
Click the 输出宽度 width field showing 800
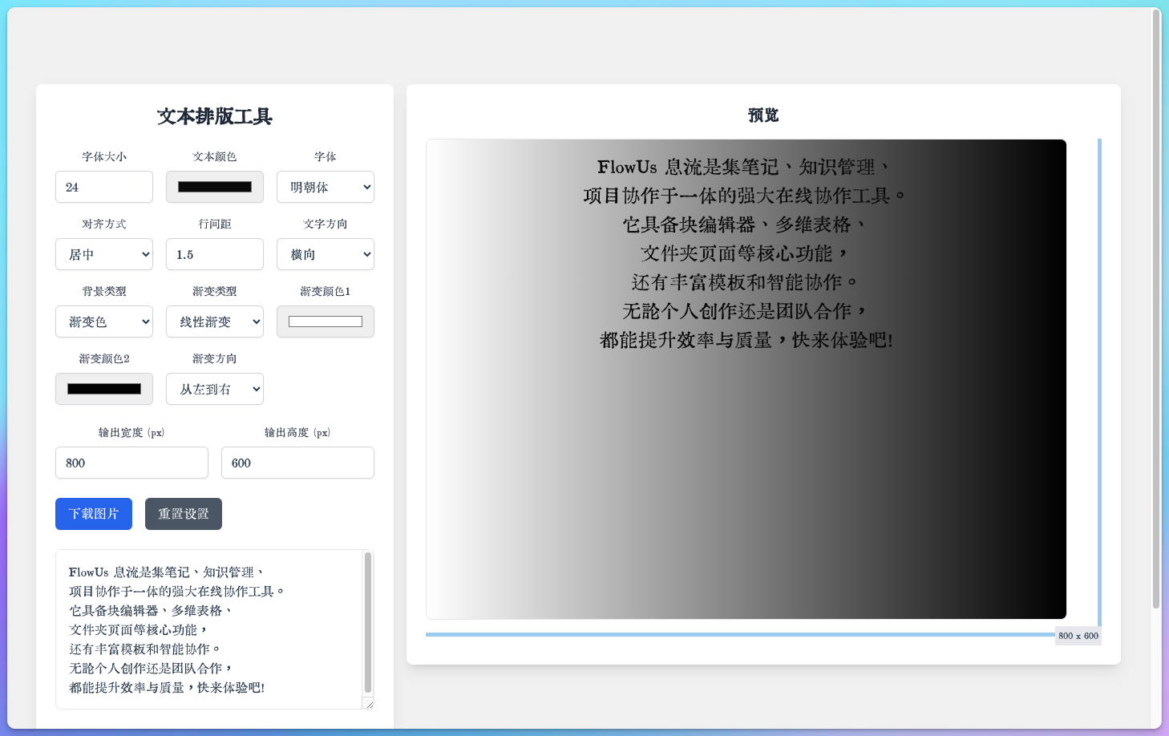131,463
